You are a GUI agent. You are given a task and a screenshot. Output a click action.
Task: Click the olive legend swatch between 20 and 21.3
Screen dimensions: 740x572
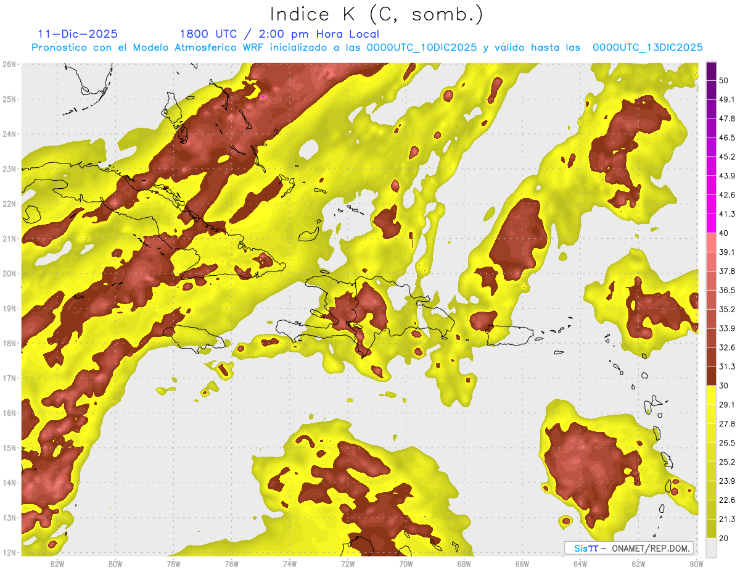711,528
